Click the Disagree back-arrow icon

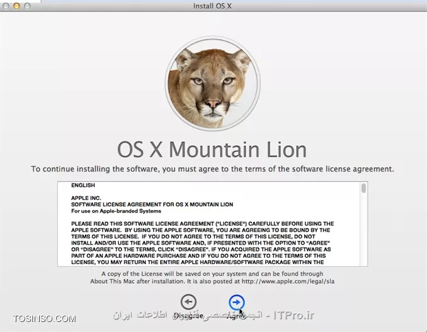pos(188,302)
